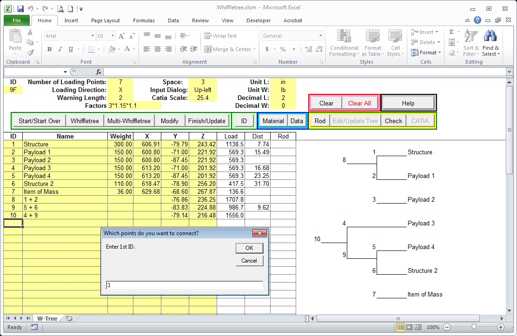Click the zoom slider handle
This screenshot has width=517, height=336.
coord(474,327)
